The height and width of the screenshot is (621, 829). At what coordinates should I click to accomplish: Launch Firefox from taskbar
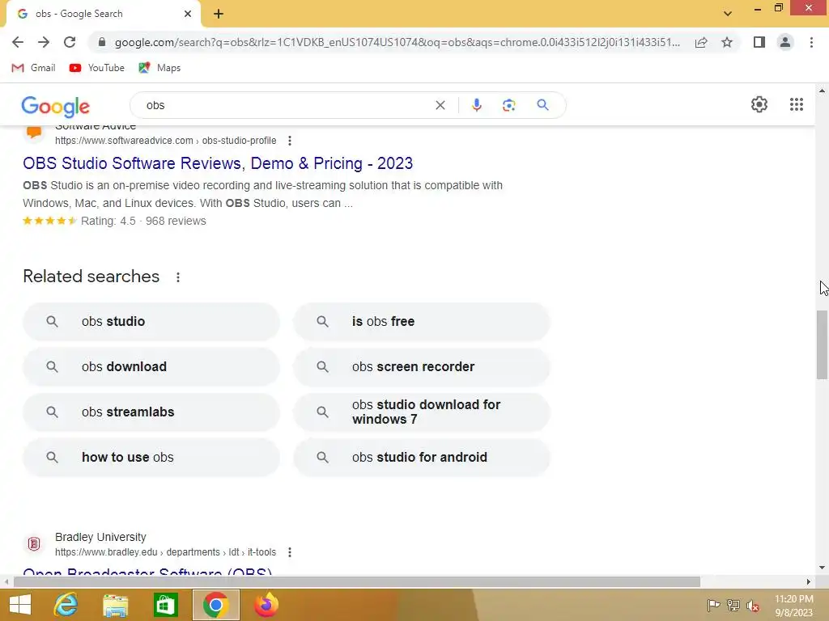[266, 605]
